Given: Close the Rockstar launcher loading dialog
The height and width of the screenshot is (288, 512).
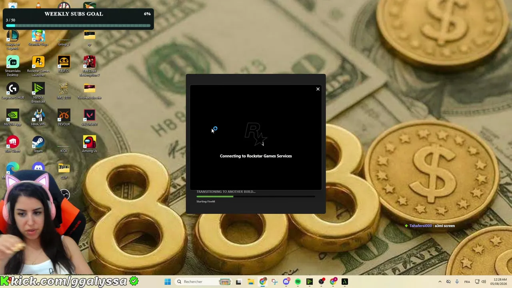Looking at the screenshot, I should pos(318,89).
